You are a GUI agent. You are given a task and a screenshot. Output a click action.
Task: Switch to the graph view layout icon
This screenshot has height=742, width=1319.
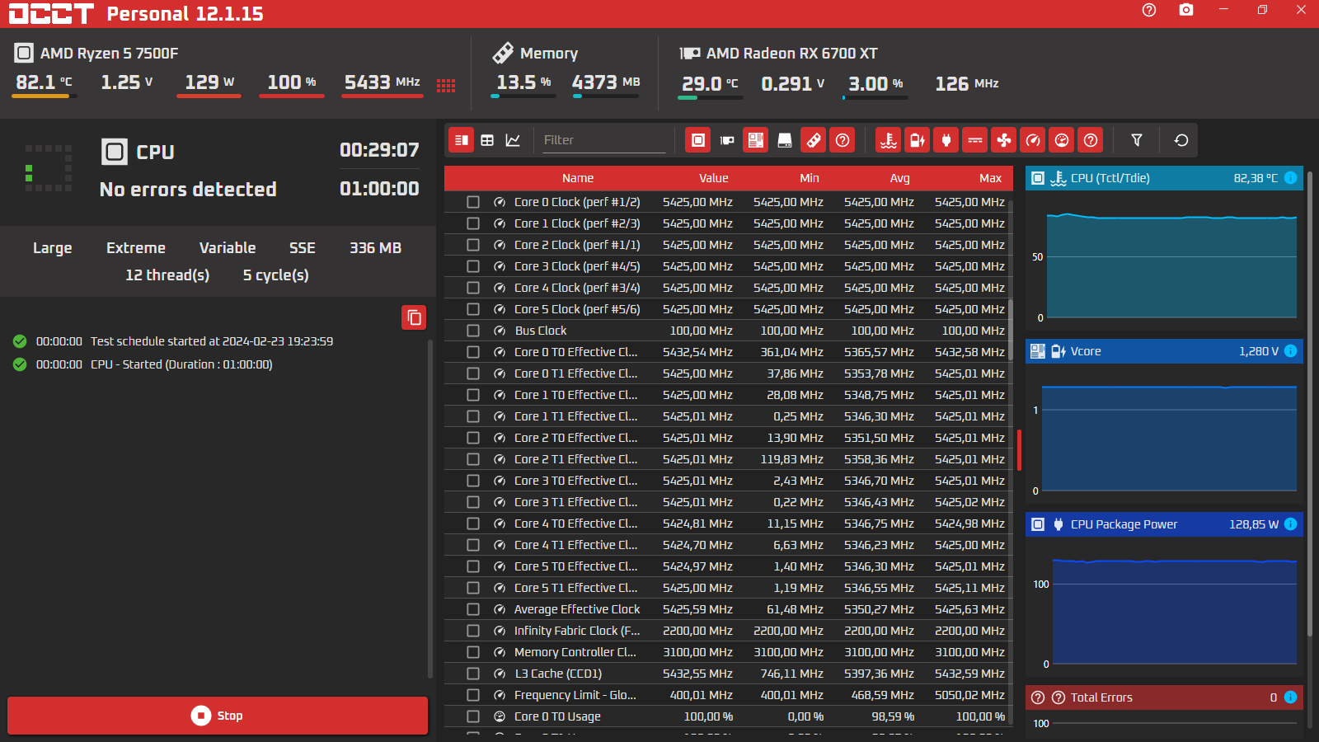[513, 140]
